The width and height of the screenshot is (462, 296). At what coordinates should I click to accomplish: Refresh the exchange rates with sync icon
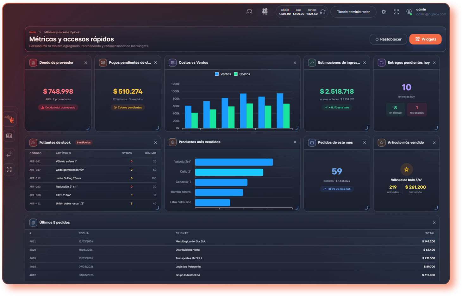tap(323, 12)
